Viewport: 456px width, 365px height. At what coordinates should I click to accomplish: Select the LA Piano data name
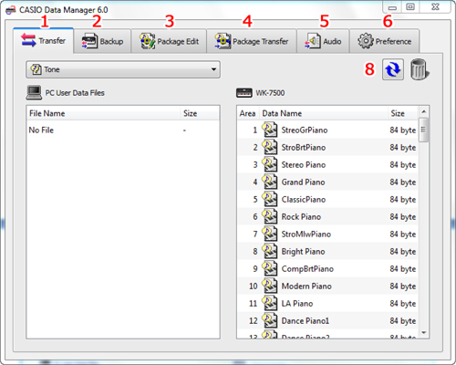point(297,304)
